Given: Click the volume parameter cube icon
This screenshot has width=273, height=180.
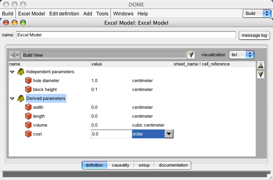Looking at the screenshot, I should pos(28,125).
